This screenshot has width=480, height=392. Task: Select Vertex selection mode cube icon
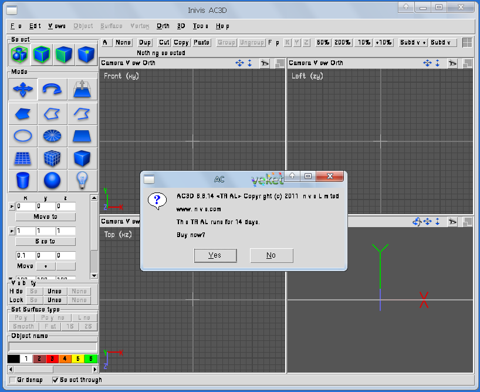pos(86,54)
